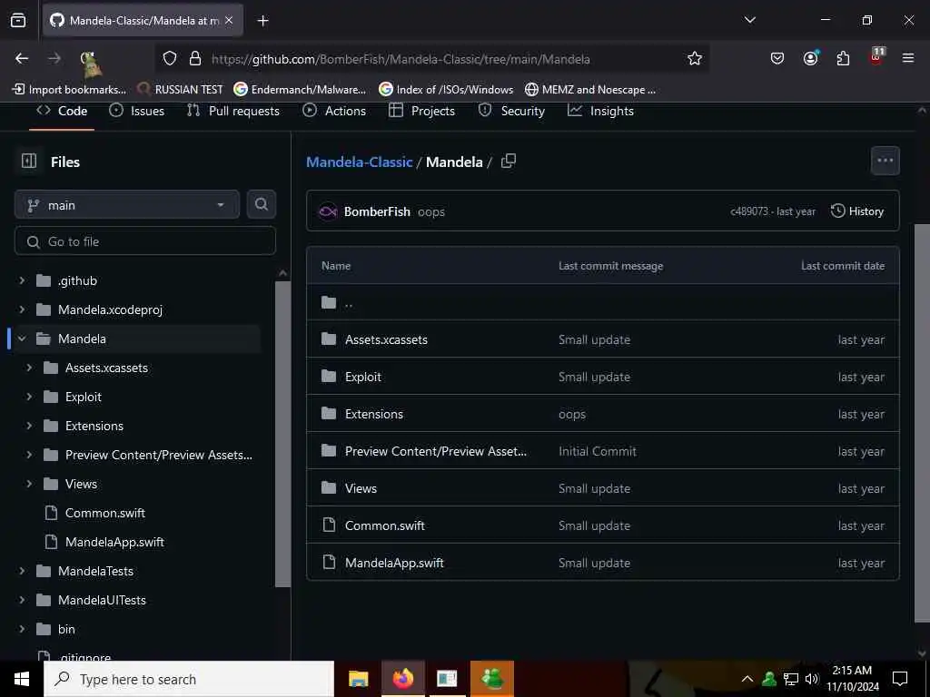The height and width of the screenshot is (697, 930).
Task: Collapse the Files side panel icon
Action: [x=29, y=162]
